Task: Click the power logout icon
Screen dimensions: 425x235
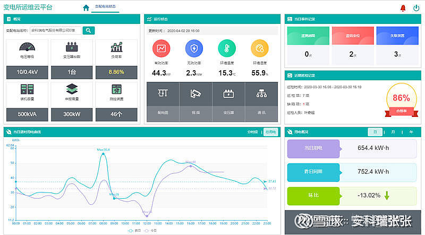Action: (x=416, y=8)
